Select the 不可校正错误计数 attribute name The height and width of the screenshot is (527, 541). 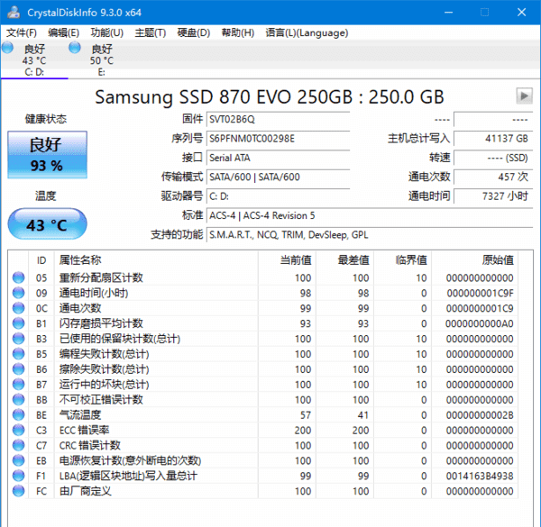point(101,400)
